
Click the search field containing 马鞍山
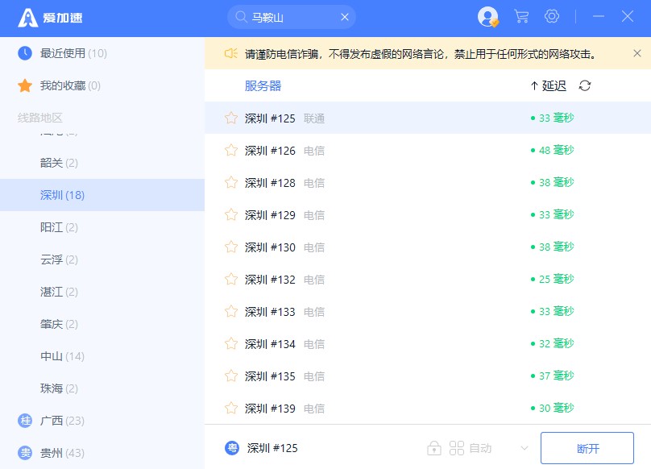coord(290,17)
